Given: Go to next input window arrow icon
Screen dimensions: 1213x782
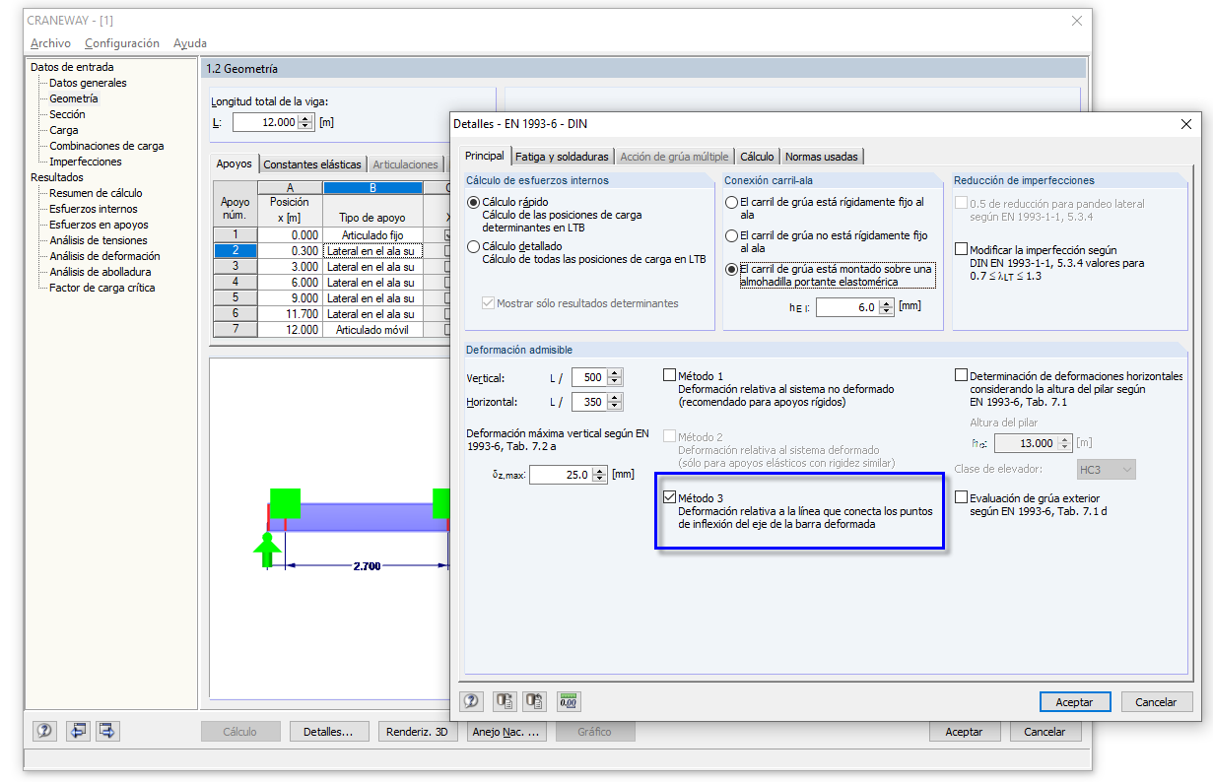Looking at the screenshot, I should (107, 731).
